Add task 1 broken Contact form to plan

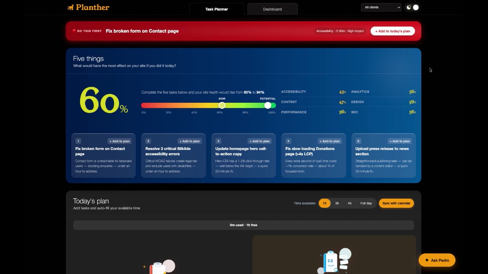(119, 141)
